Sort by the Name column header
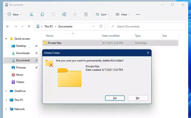Viewport: 191px width, 118px height. 50,36
